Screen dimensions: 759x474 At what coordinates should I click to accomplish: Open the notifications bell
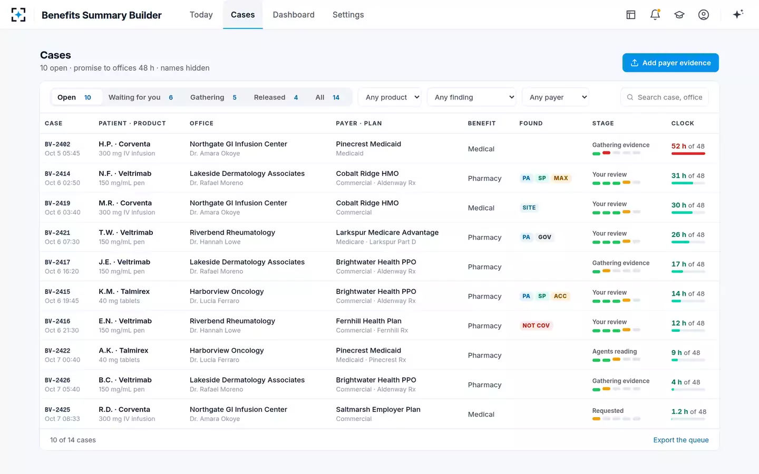[655, 15]
